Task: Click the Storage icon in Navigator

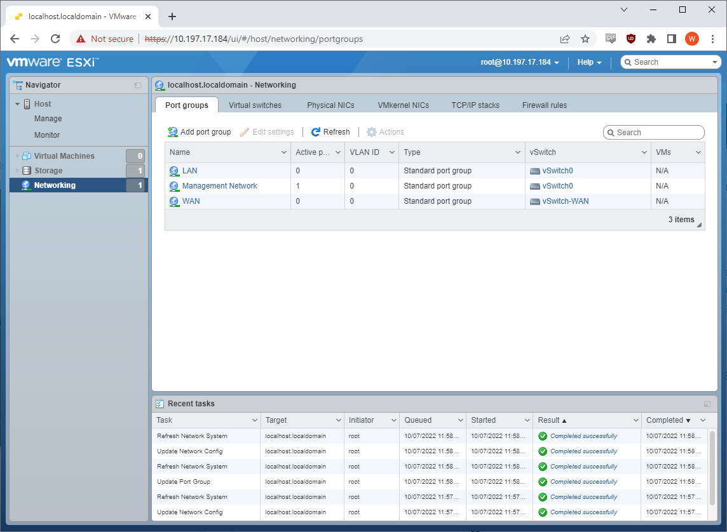Action: tap(27, 171)
